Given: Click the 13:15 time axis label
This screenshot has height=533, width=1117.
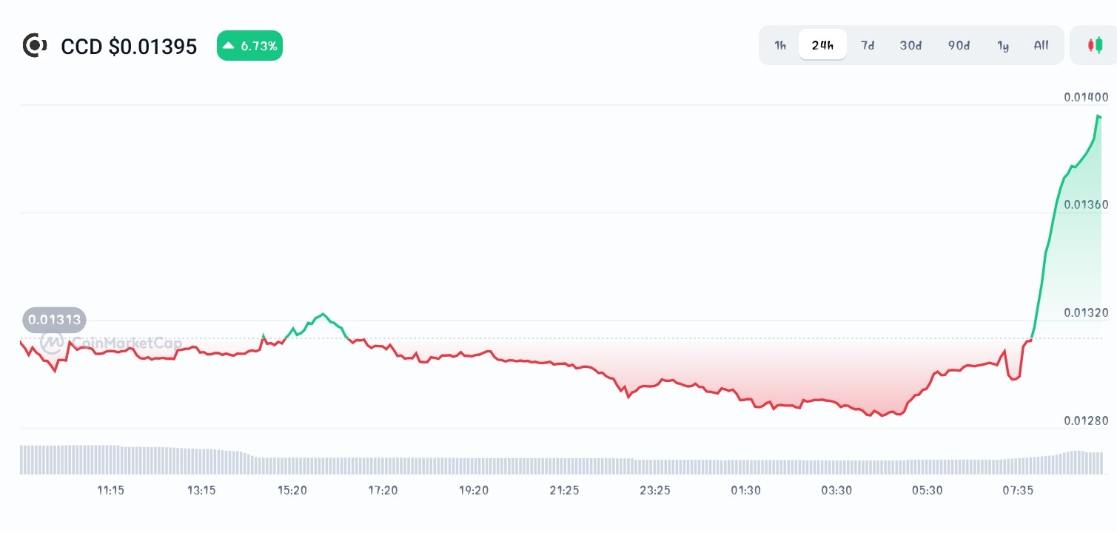Looking at the screenshot, I should click(x=201, y=490).
